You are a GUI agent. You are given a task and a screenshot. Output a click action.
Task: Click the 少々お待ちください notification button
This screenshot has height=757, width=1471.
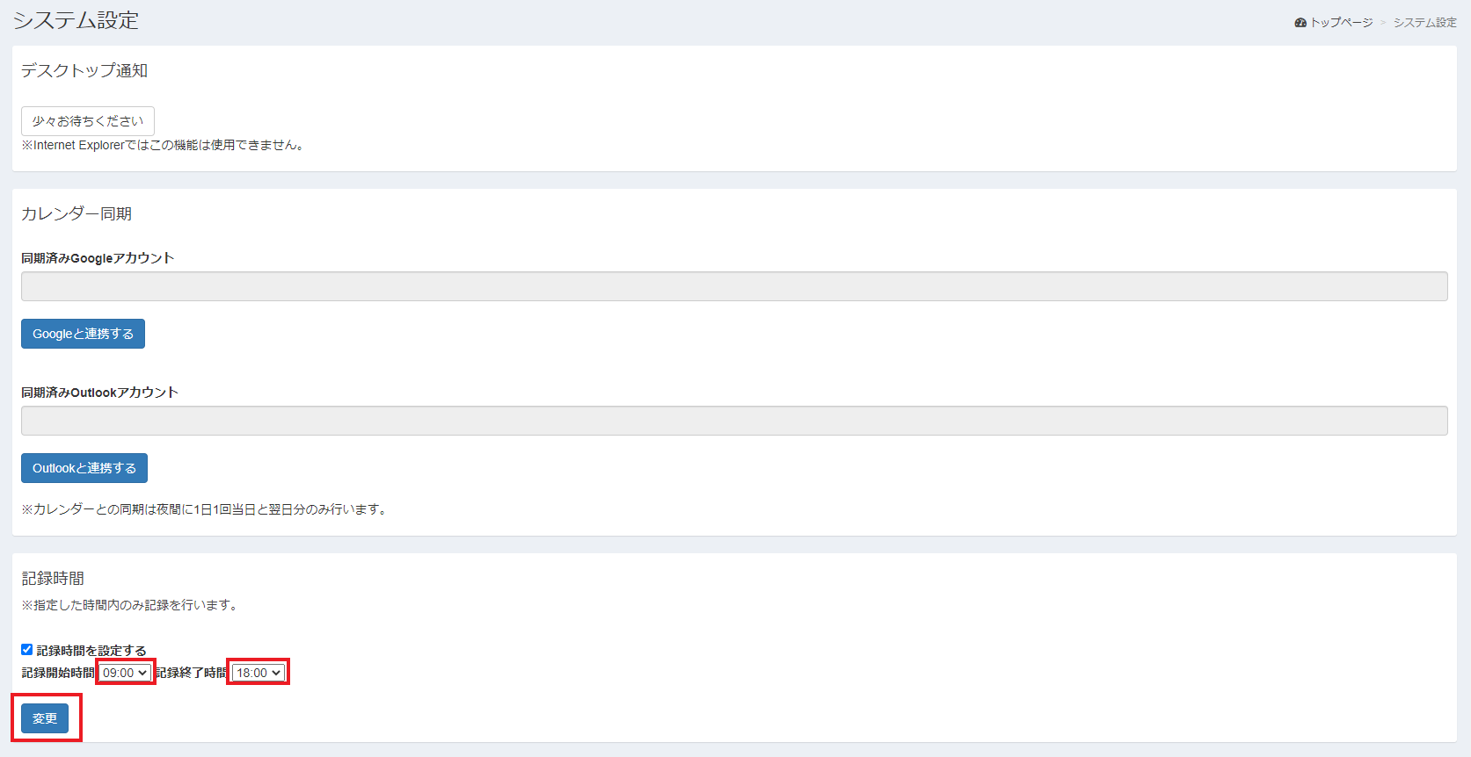coord(88,121)
